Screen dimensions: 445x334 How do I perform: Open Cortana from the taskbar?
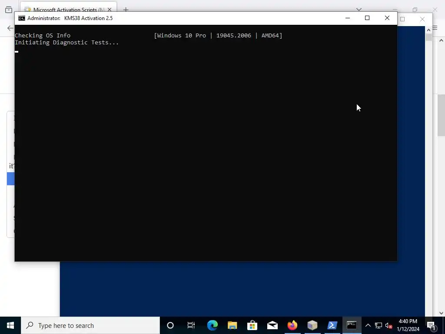tap(170, 325)
